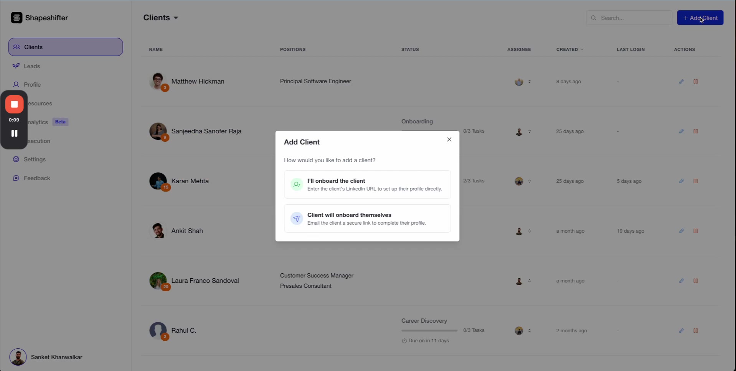Image resolution: width=736 pixels, height=371 pixels.
Task: Select the "I'll onboard the client" option
Action: [367, 184]
